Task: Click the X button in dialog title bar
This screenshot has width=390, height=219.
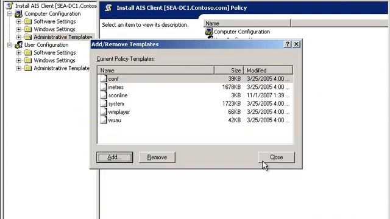Action: tap(296, 44)
